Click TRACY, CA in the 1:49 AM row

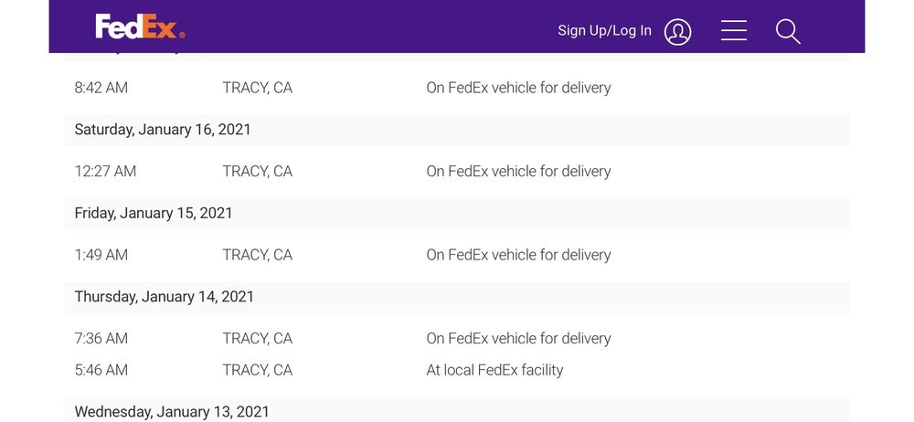258,255
